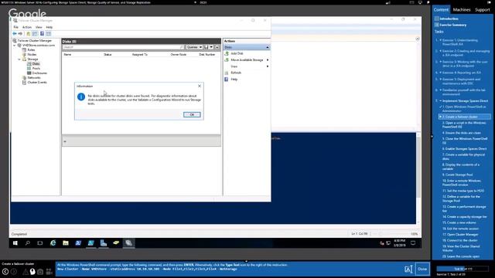Image resolution: width=495 pixels, height=278 pixels.
Task: Switch to the Content tab
Action: tap(441, 10)
